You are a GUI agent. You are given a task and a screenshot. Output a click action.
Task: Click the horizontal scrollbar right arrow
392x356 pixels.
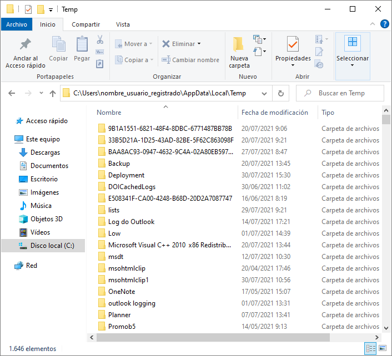click(x=377, y=337)
